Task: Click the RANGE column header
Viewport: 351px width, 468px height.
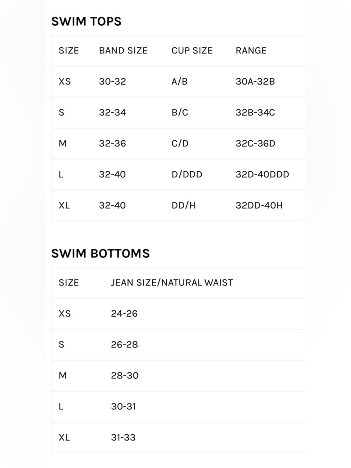Action: point(251,51)
